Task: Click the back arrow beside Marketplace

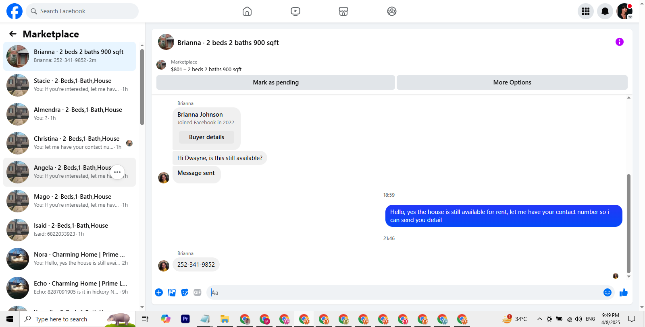Action: click(x=13, y=34)
